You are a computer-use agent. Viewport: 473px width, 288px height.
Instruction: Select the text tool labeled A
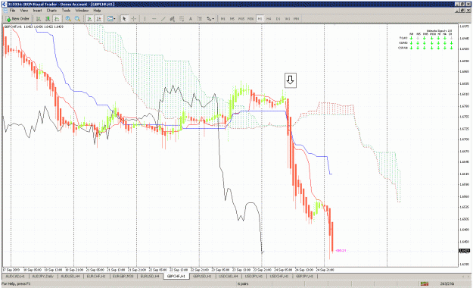pyautogui.click(x=191, y=19)
